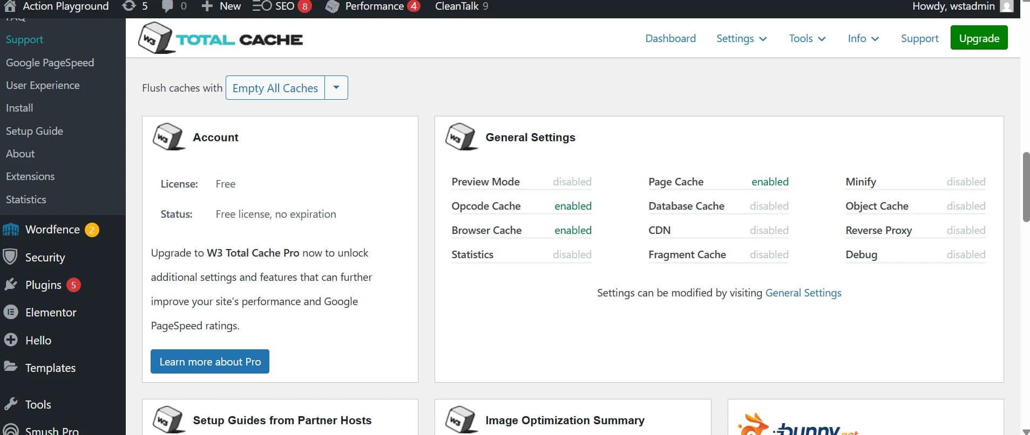This screenshot has width=1030, height=435.
Task: Click the Empty All Caches button
Action: coord(275,87)
